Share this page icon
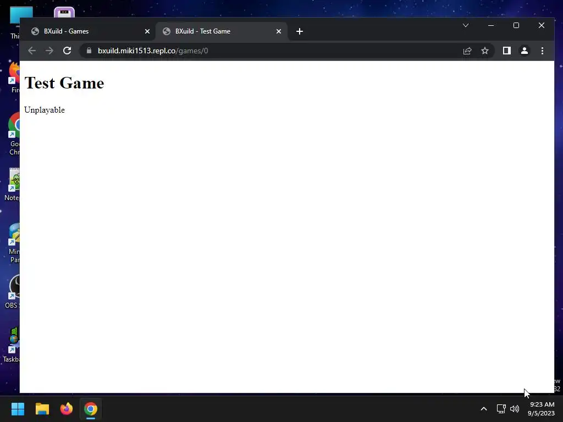563x422 pixels. tap(467, 51)
